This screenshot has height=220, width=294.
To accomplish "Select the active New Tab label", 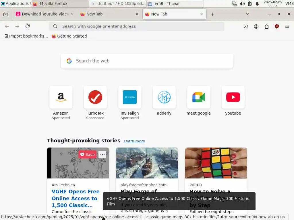I will [159, 14].
